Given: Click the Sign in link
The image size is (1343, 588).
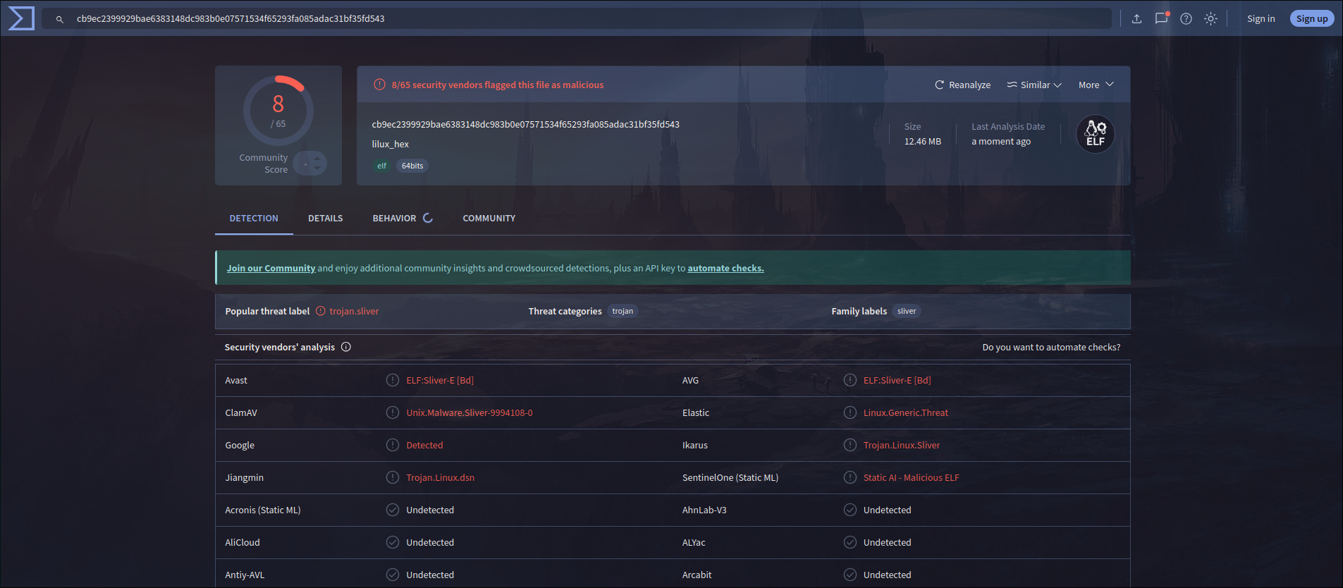Looking at the screenshot, I should pos(1261,19).
